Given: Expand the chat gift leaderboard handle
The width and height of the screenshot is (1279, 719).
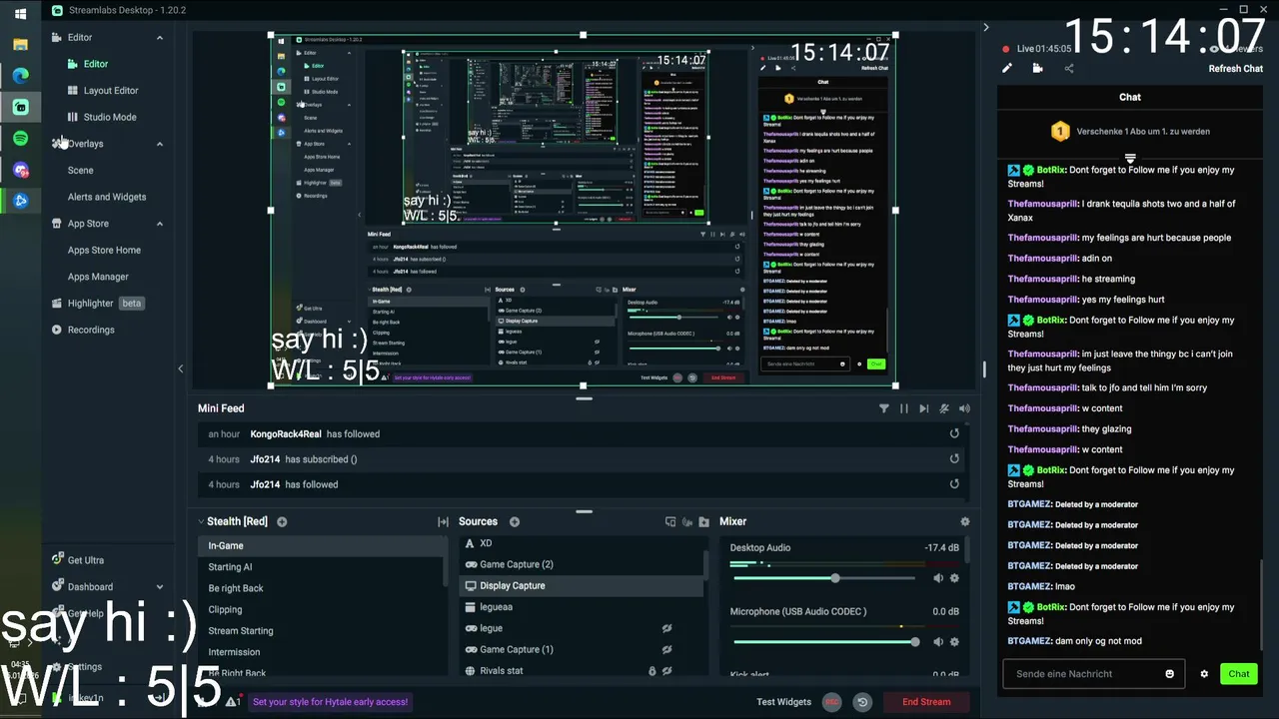Looking at the screenshot, I should [x=1130, y=158].
